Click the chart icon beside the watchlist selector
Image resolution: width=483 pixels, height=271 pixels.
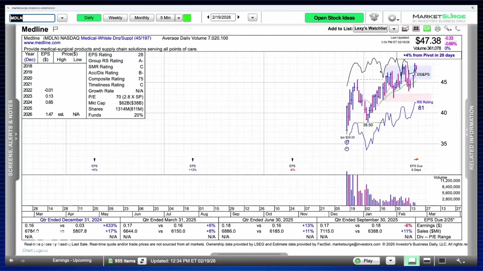pyautogui.click(x=405, y=29)
